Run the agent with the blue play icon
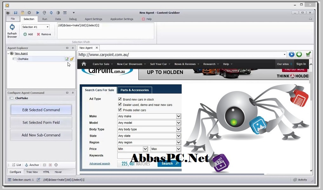Viewport: 323px width, 190px height. 38,13
